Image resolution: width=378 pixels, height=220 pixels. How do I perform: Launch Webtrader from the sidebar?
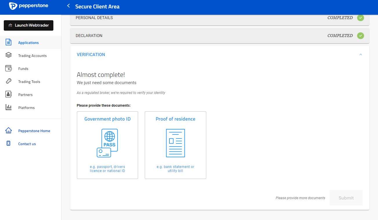click(28, 25)
